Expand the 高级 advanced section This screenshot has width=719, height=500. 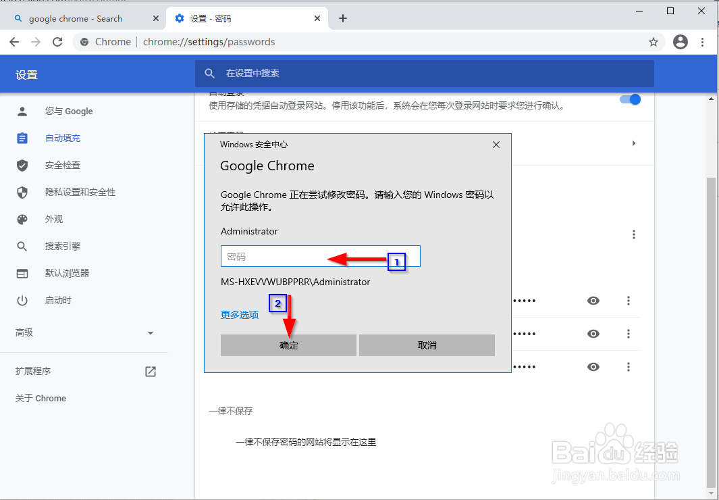click(84, 333)
